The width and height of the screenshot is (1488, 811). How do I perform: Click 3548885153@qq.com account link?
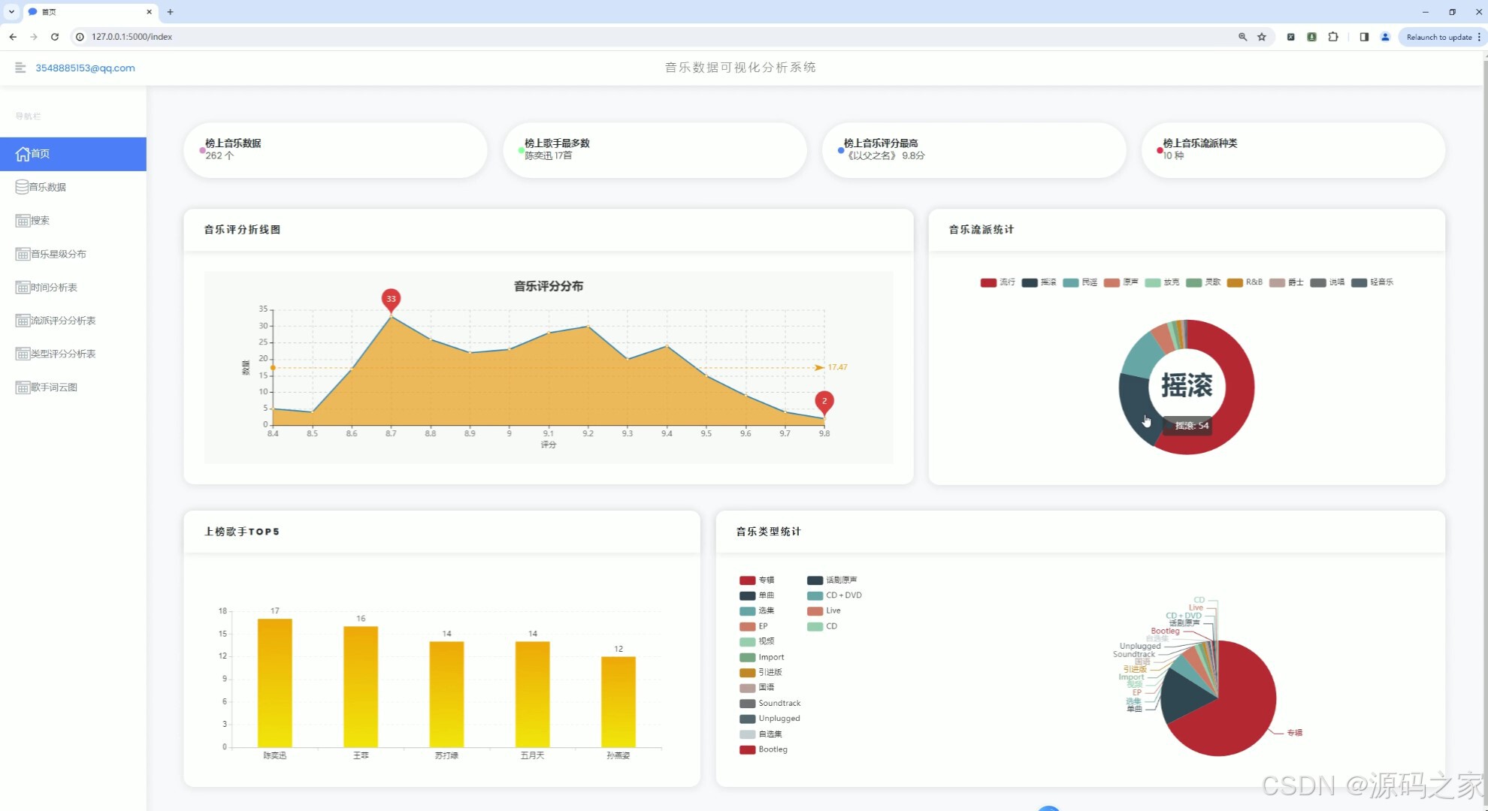pyautogui.click(x=85, y=68)
